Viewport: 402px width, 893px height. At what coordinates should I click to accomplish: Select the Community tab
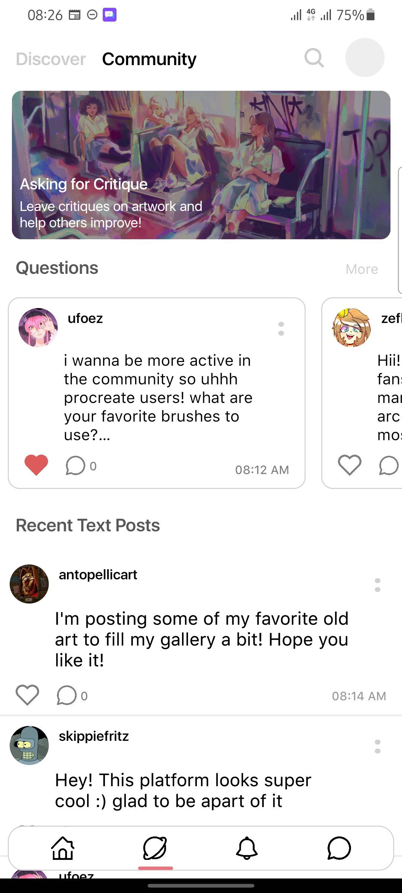[x=149, y=59]
